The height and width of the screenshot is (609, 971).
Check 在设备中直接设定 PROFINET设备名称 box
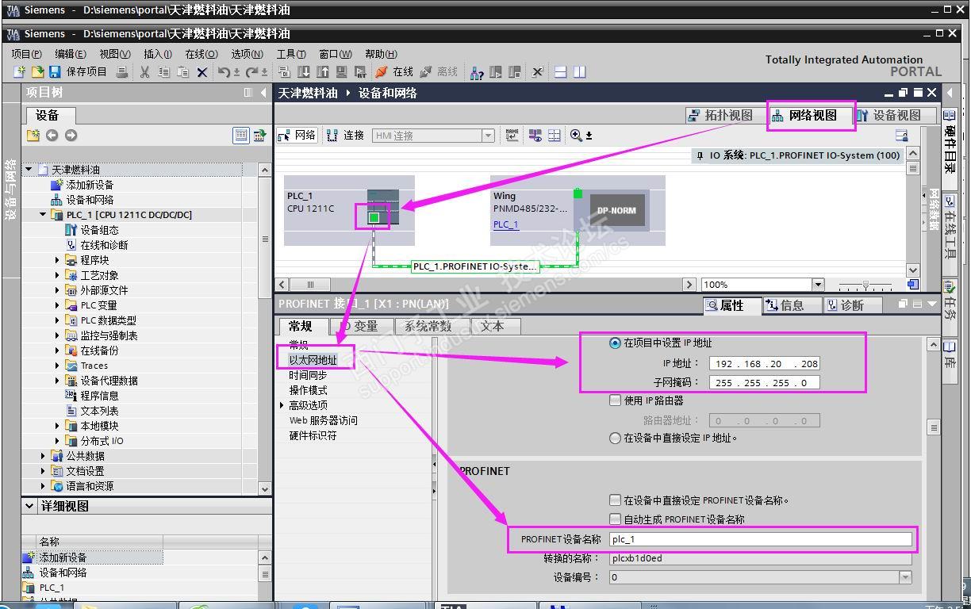(615, 500)
